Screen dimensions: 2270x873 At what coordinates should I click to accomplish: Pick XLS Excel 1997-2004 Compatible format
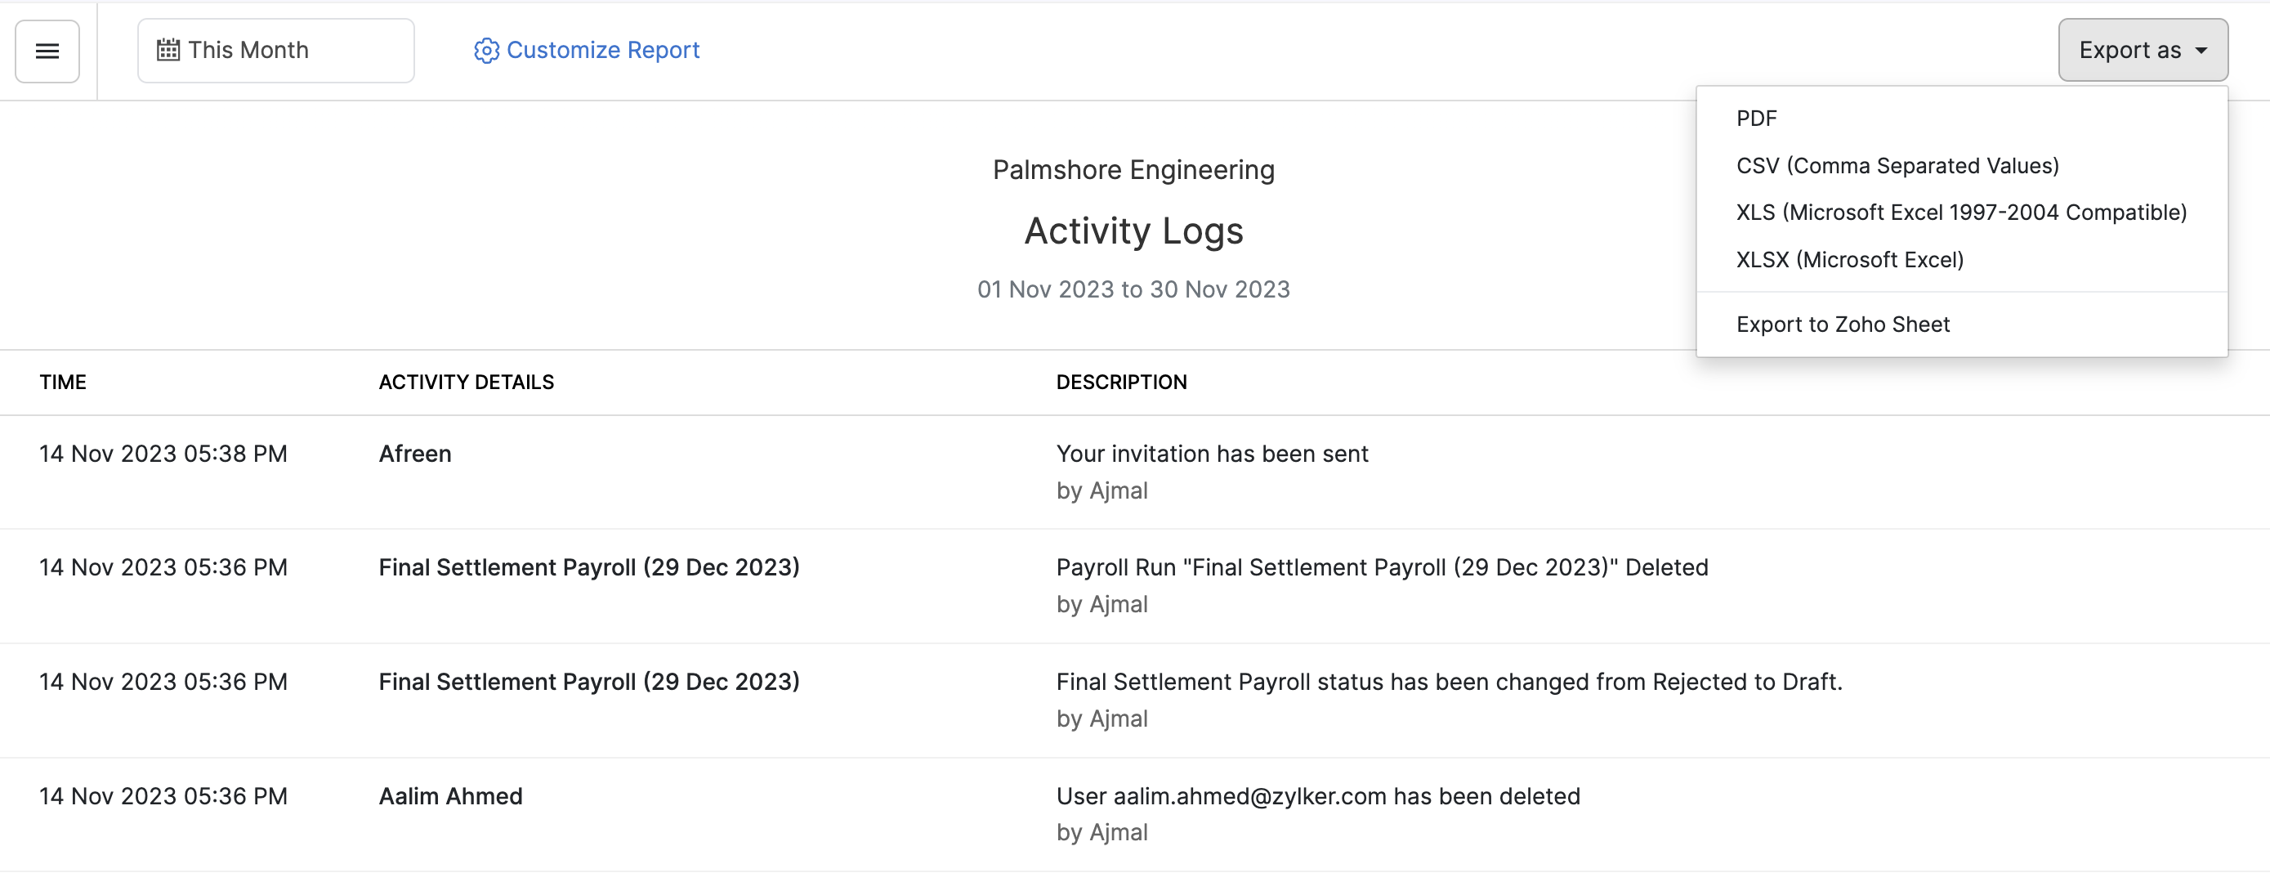pyautogui.click(x=1962, y=213)
